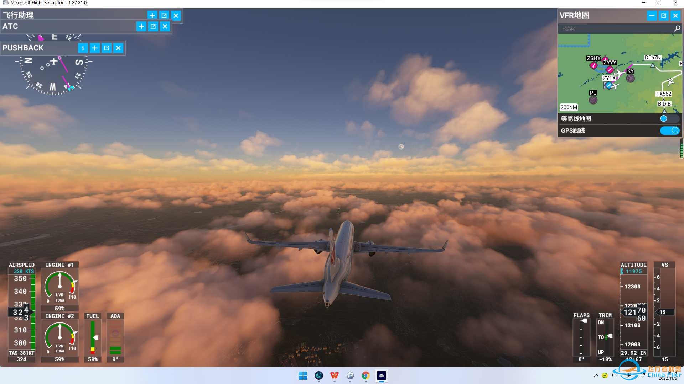
Task: Collapse the VFR地图 panel with minus icon
Action: coord(652,16)
